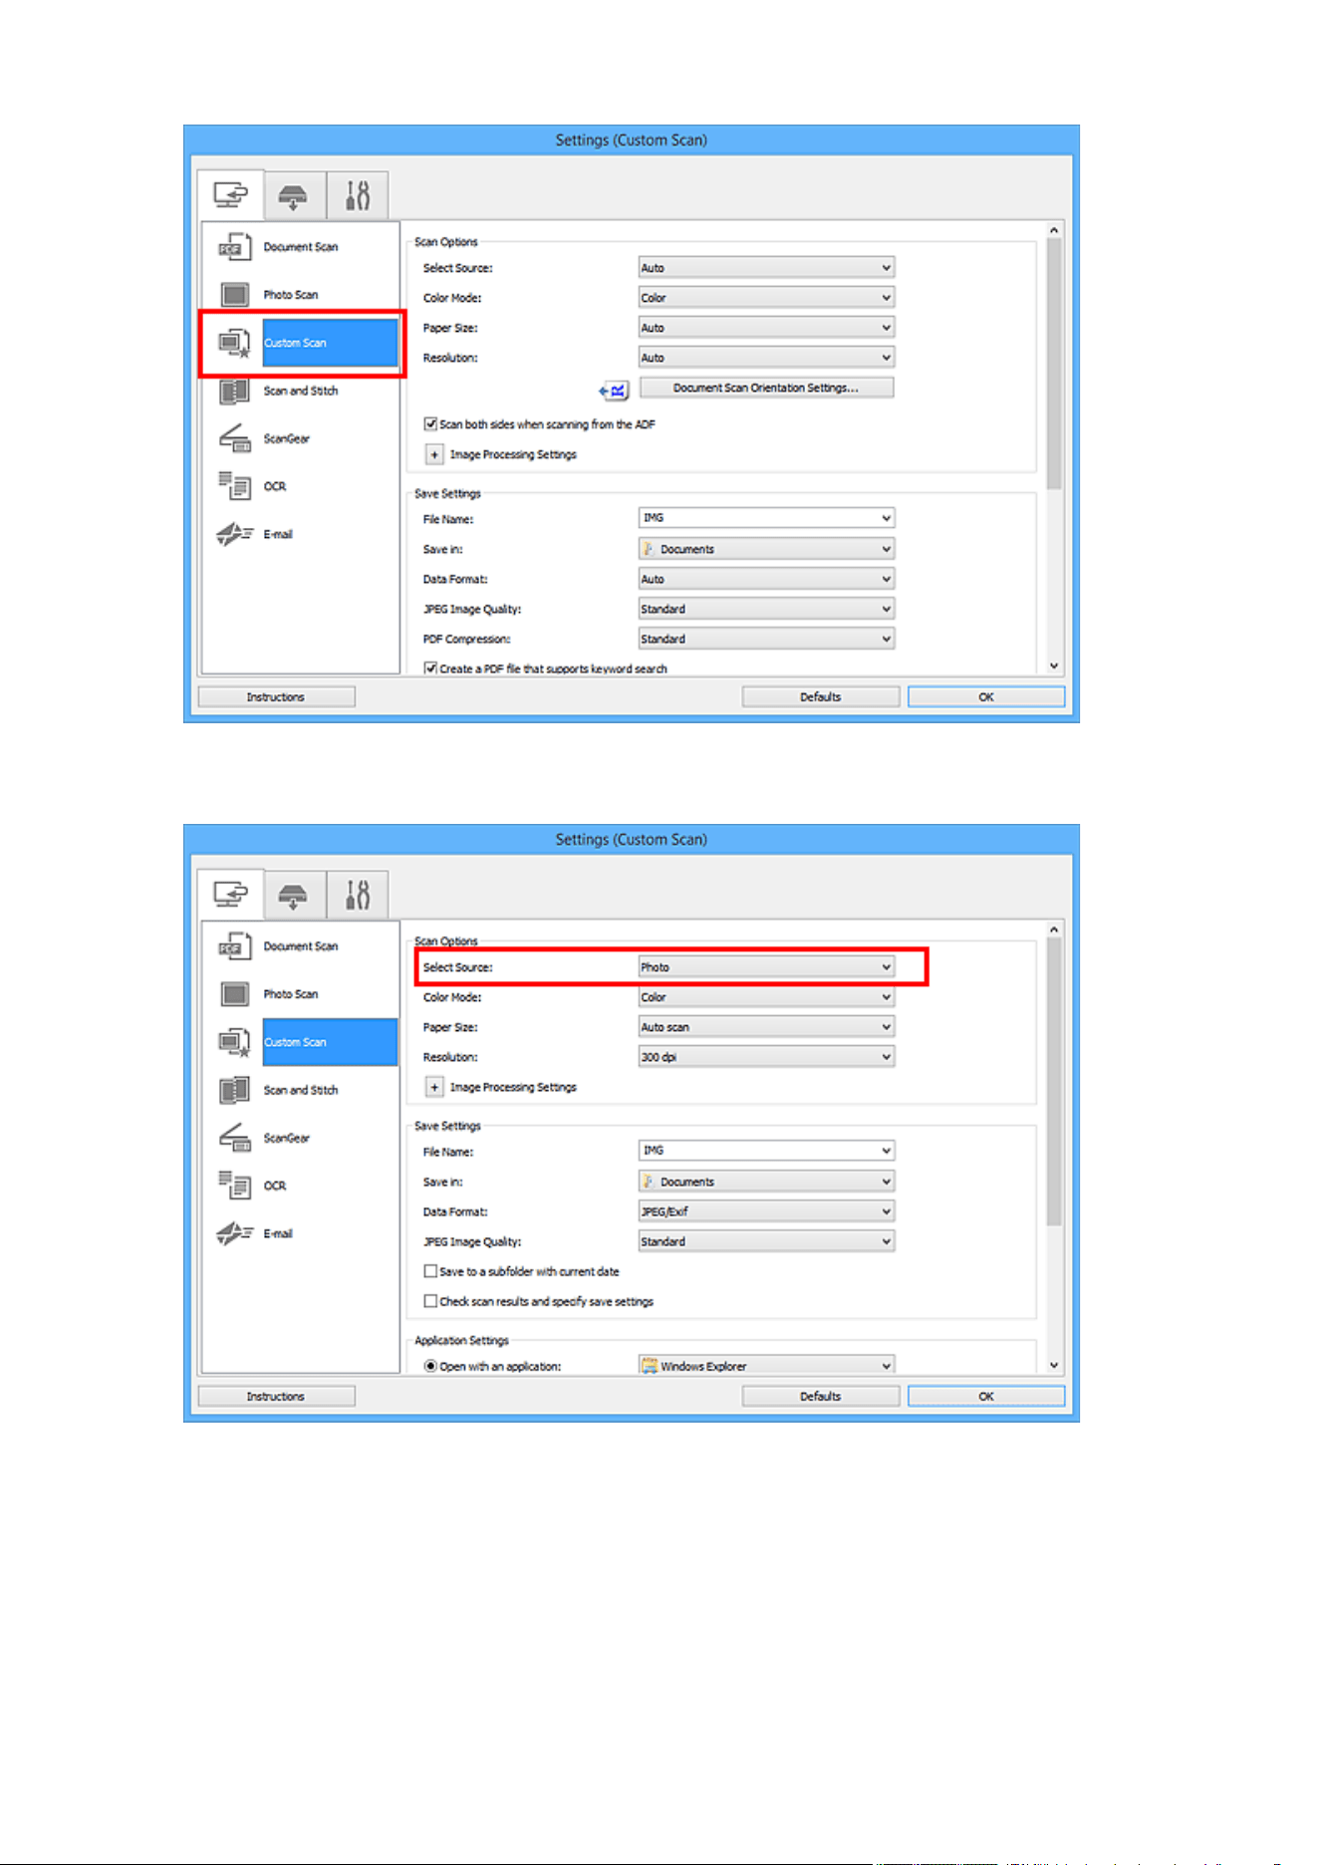Switch to scanner operation panel tab in upper dialog

293,195
